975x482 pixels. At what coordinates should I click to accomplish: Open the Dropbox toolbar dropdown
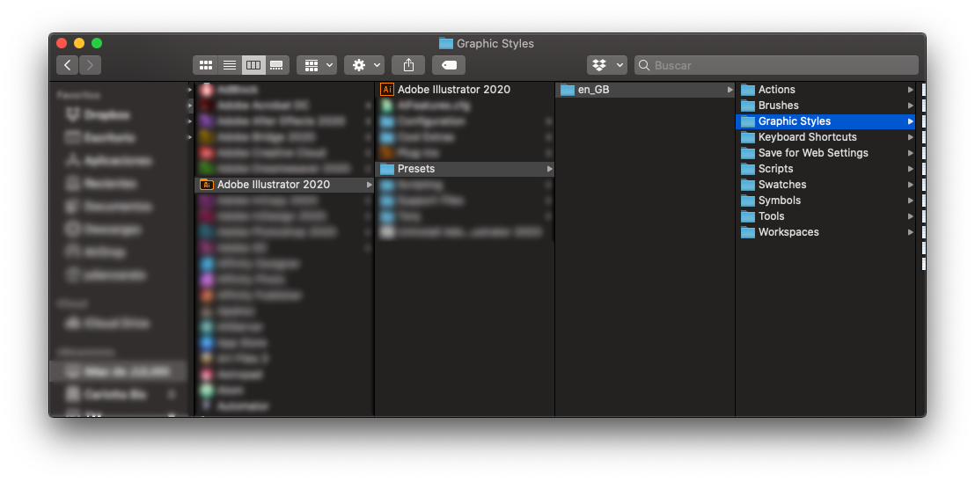607,65
